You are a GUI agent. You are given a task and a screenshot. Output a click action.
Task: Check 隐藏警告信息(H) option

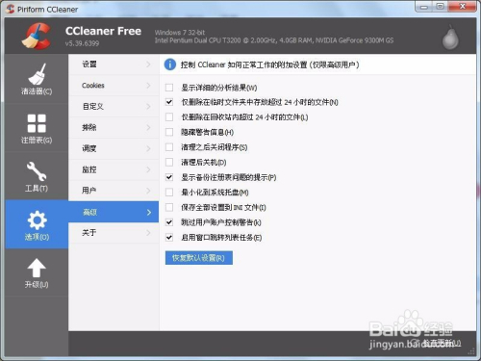[169, 132]
